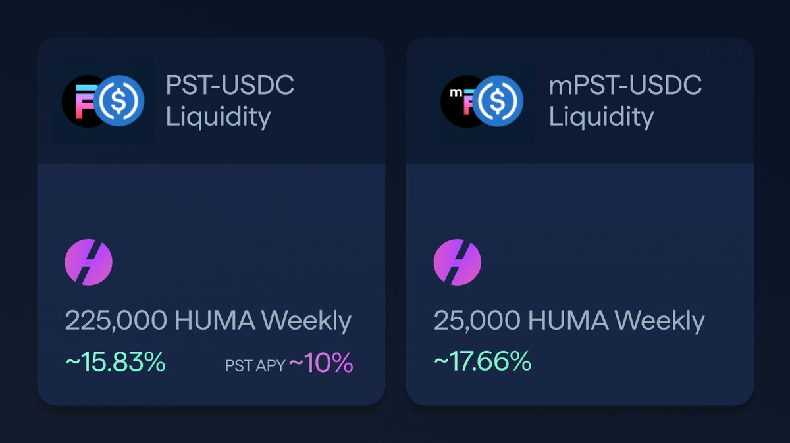Click the mPST token logo on right card
Viewport: 790px width, 443px height.
point(458,101)
